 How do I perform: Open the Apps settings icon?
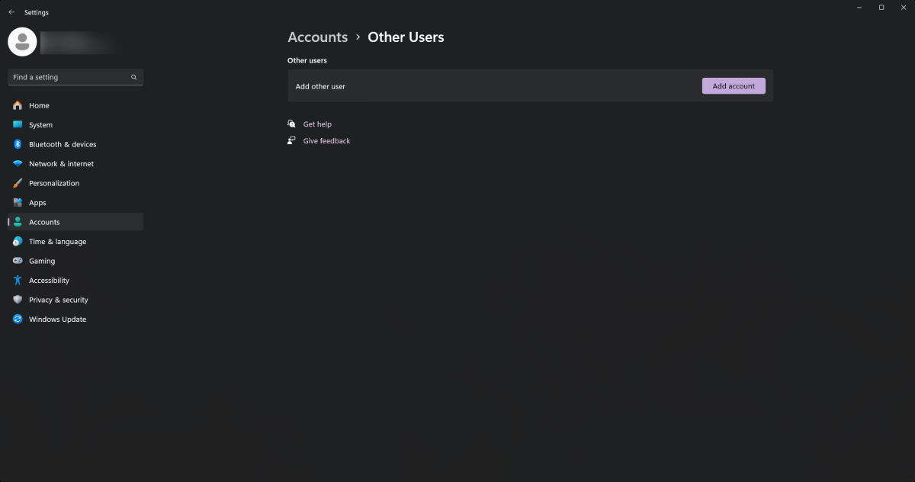point(17,202)
